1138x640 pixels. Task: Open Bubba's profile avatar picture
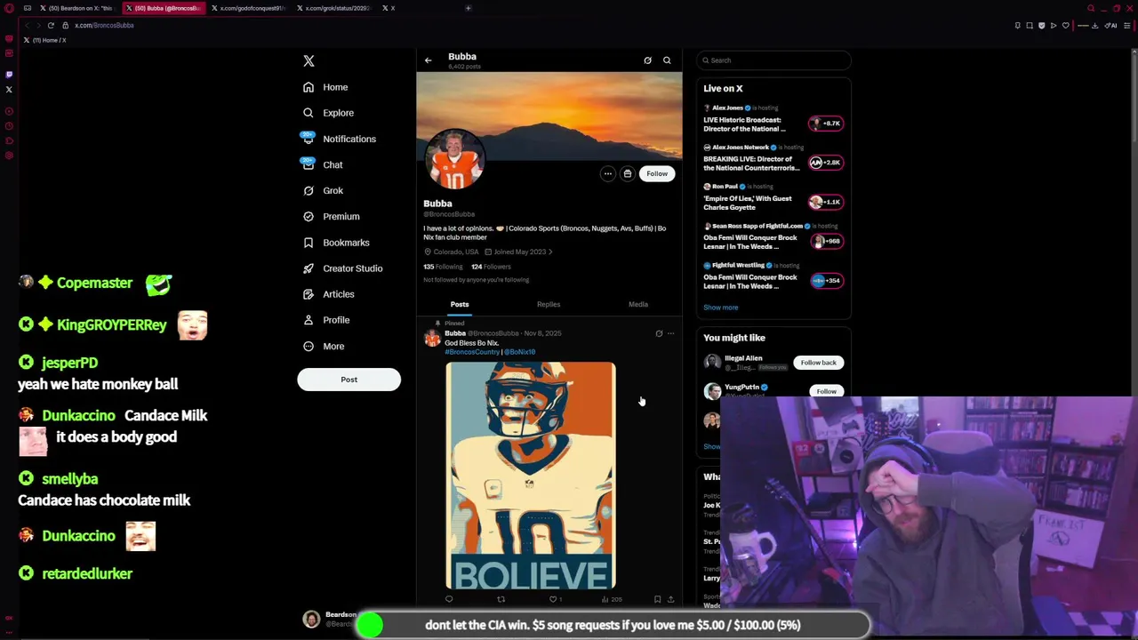pyautogui.click(x=454, y=159)
